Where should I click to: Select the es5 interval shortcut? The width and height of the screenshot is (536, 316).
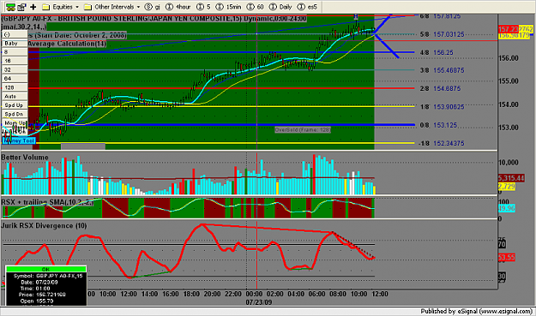point(307,7)
